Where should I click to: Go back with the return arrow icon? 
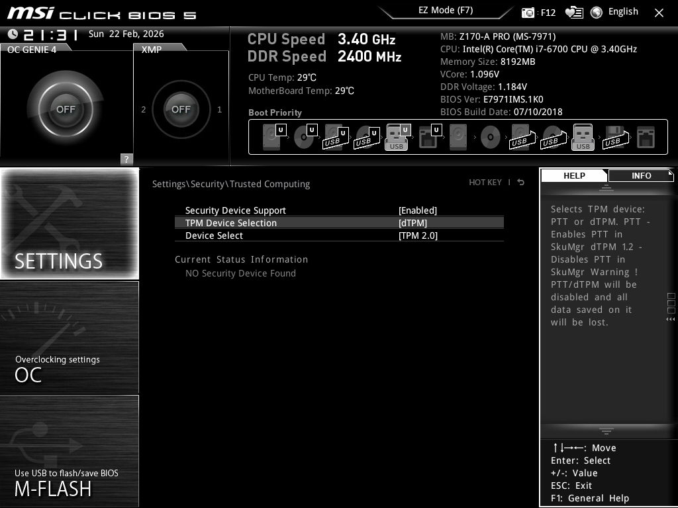coord(521,183)
